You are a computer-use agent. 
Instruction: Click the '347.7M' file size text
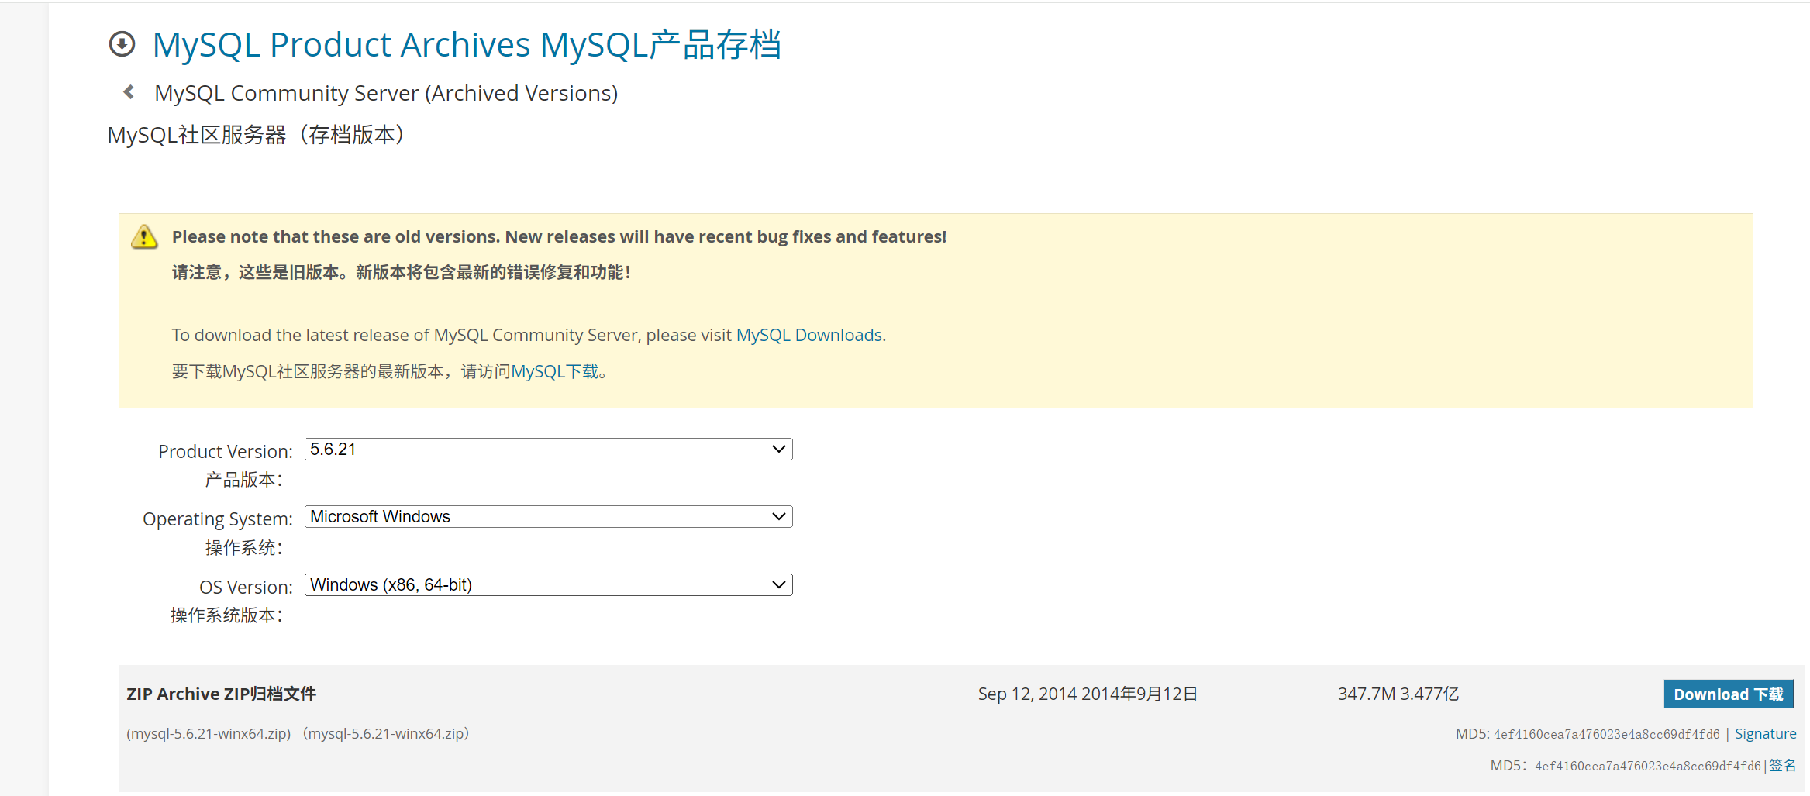point(1367,694)
